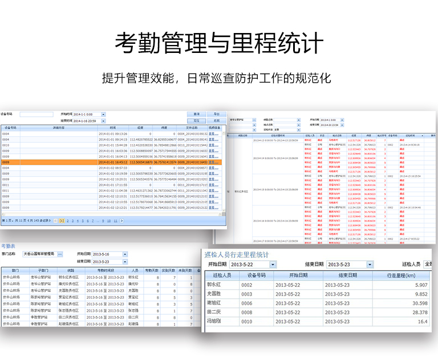Viewport: 438px width, 358px height.
Task: Sort by the 时间 column header
Action: click(x=113, y=129)
